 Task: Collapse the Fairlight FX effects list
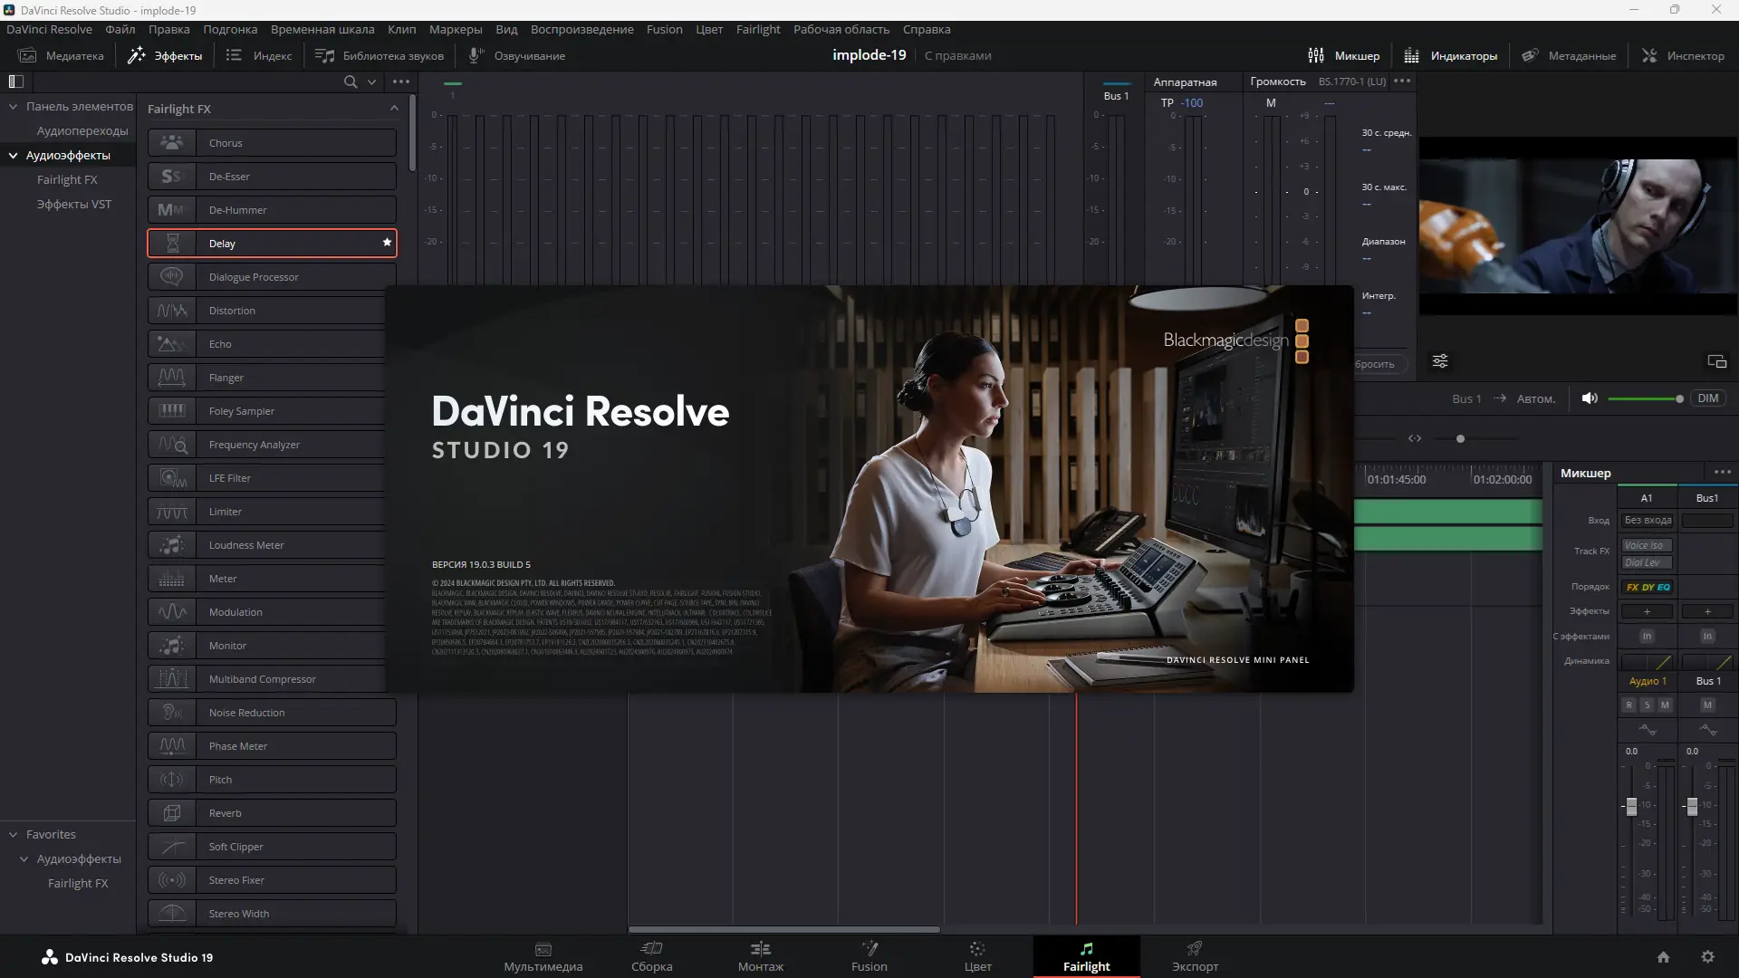[x=394, y=109]
